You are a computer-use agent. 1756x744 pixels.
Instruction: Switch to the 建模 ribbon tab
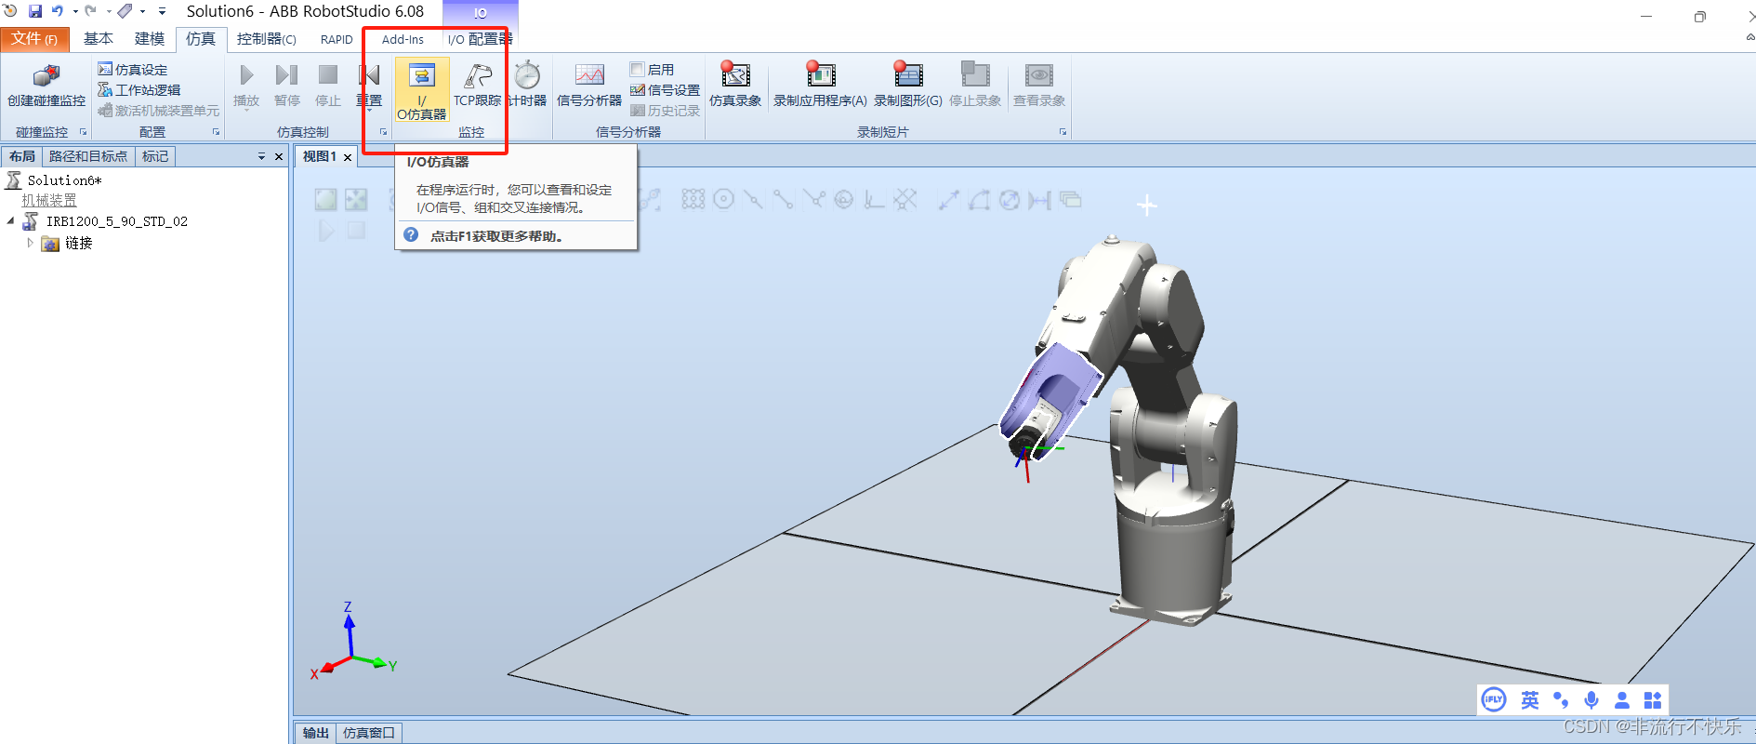pyautogui.click(x=150, y=39)
